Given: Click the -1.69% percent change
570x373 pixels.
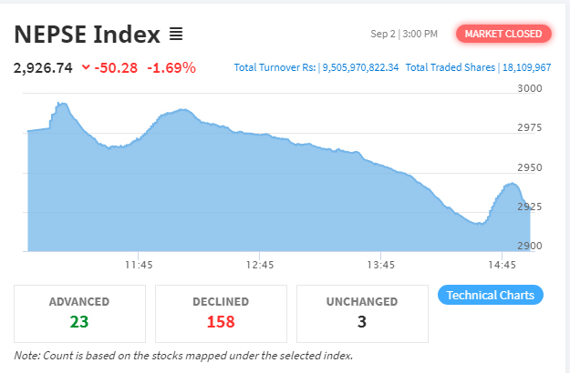Looking at the screenshot, I should tap(172, 67).
